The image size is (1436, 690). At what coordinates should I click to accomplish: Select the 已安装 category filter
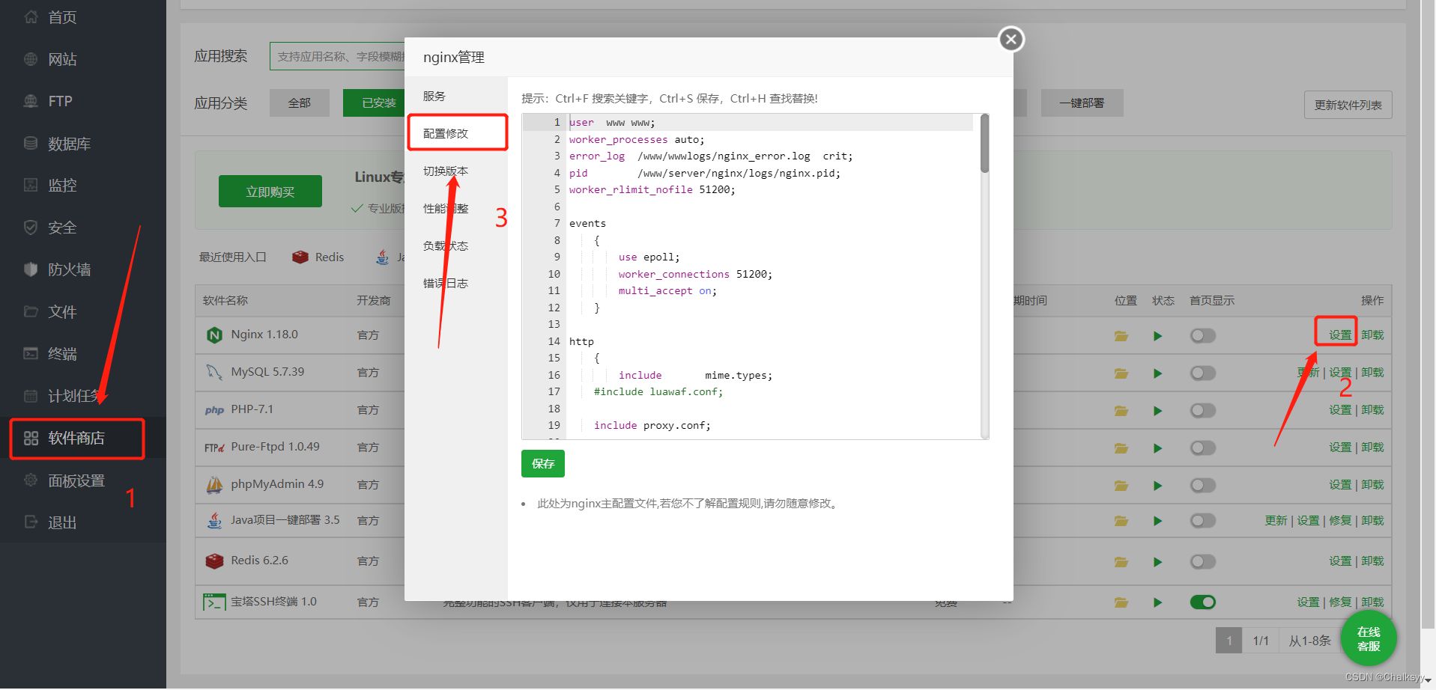tap(373, 103)
